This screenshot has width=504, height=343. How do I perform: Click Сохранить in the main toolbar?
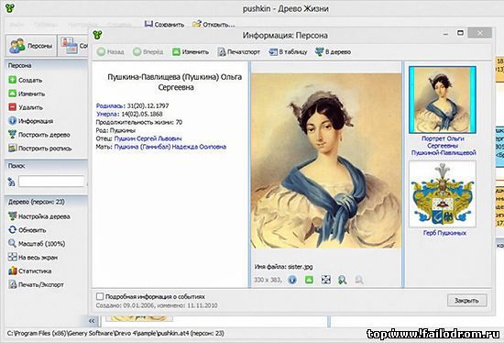164,24
